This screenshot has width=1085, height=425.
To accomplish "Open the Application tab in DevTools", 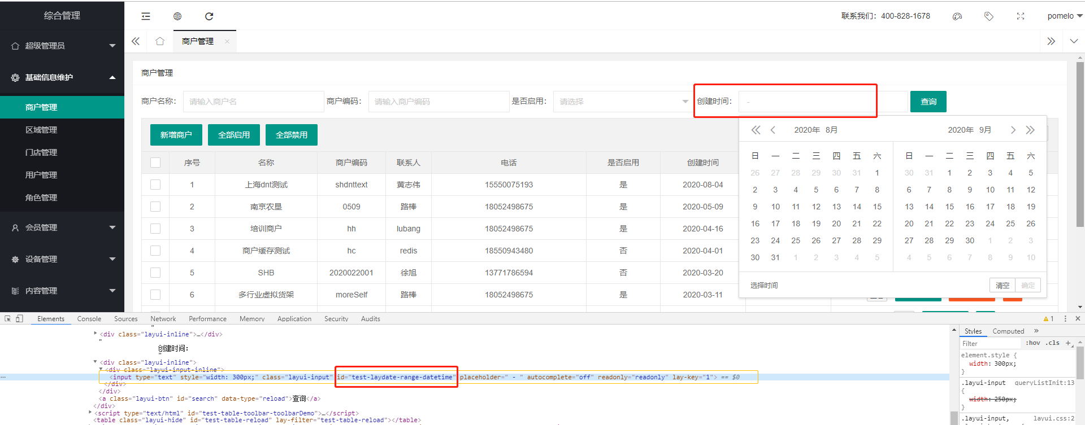I will (x=294, y=319).
